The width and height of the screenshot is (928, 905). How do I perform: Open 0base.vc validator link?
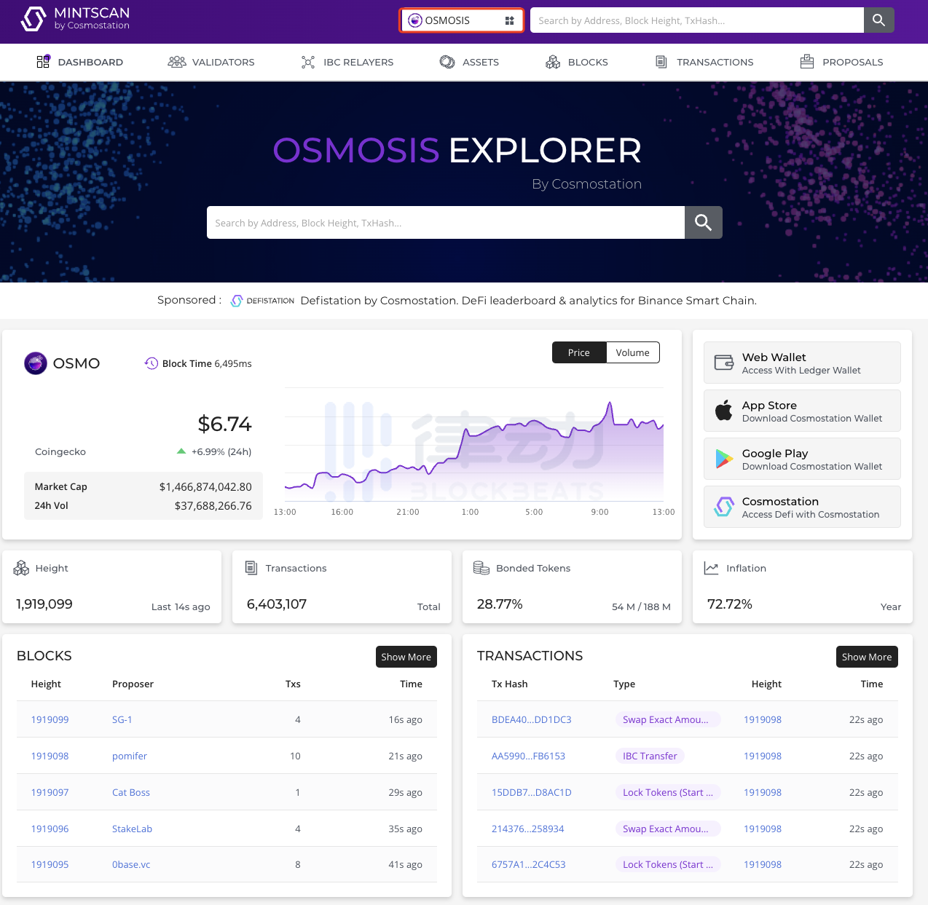click(x=131, y=864)
